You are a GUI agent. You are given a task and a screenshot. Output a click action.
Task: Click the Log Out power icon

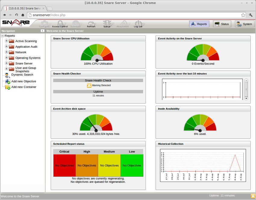[138, 24]
